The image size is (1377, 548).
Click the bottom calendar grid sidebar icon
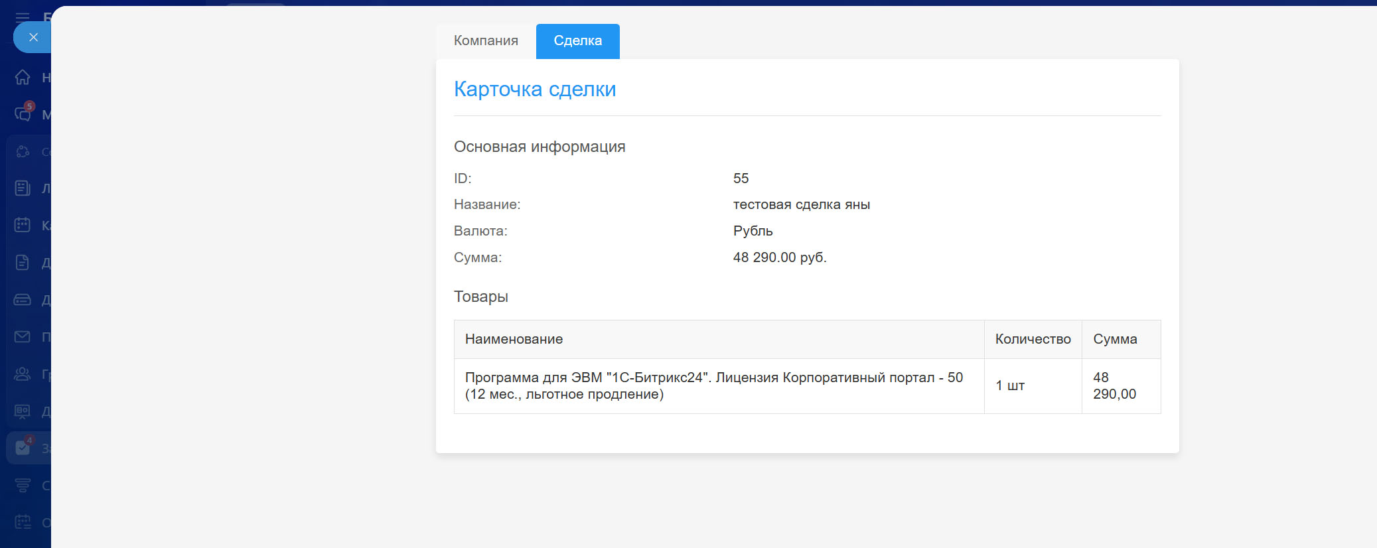(x=23, y=522)
